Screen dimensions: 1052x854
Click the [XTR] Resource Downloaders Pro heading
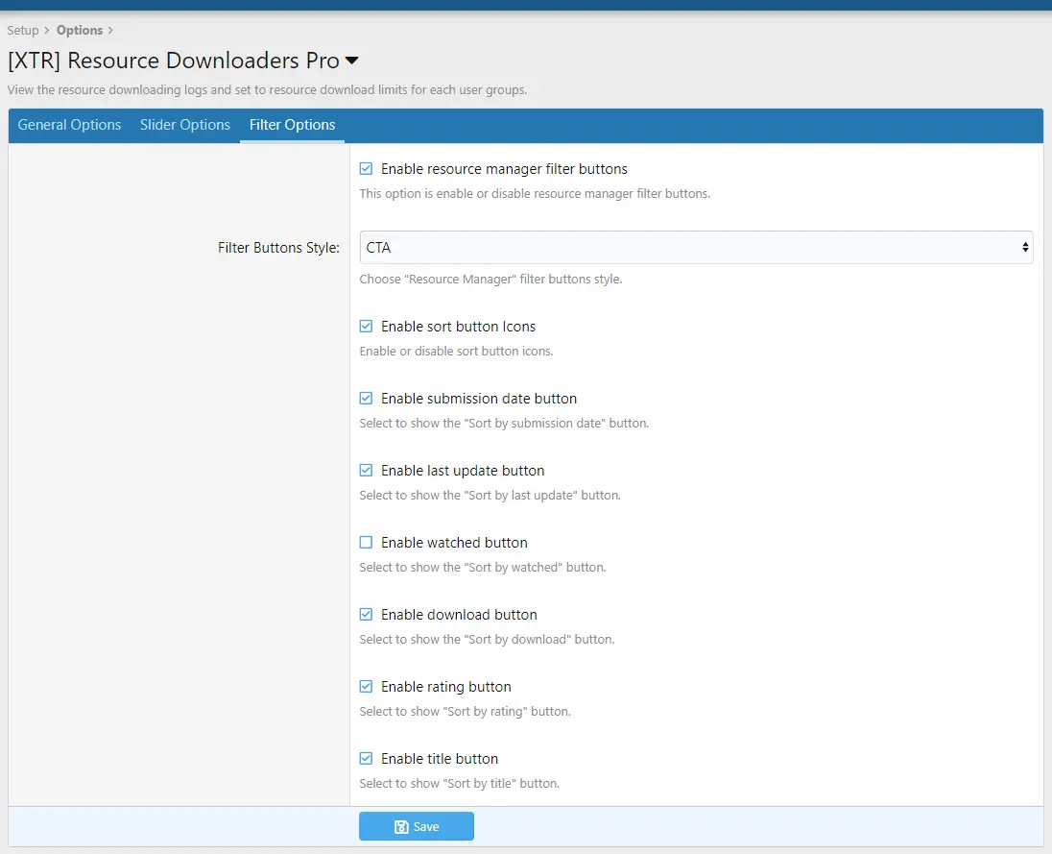(173, 61)
